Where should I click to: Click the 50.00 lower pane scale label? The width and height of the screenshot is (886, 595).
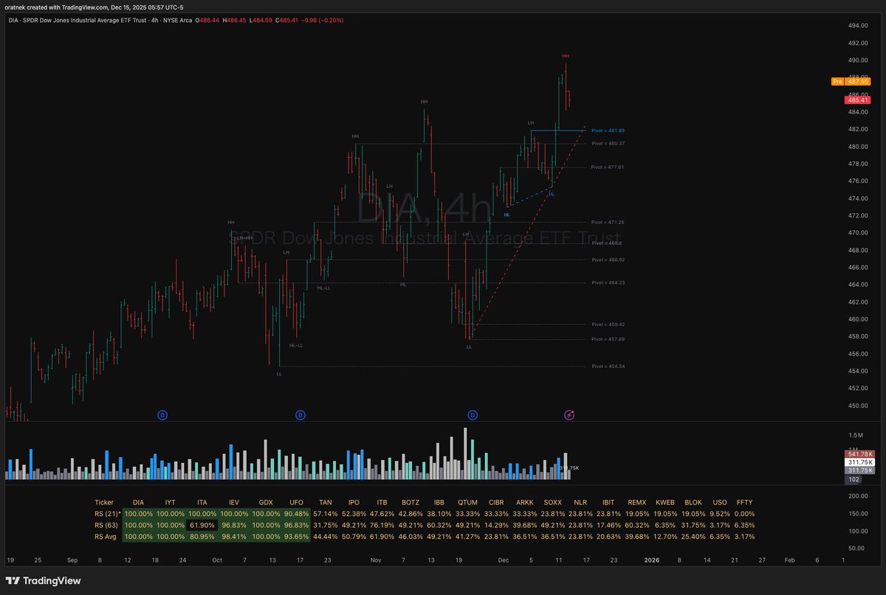point(856,549)
